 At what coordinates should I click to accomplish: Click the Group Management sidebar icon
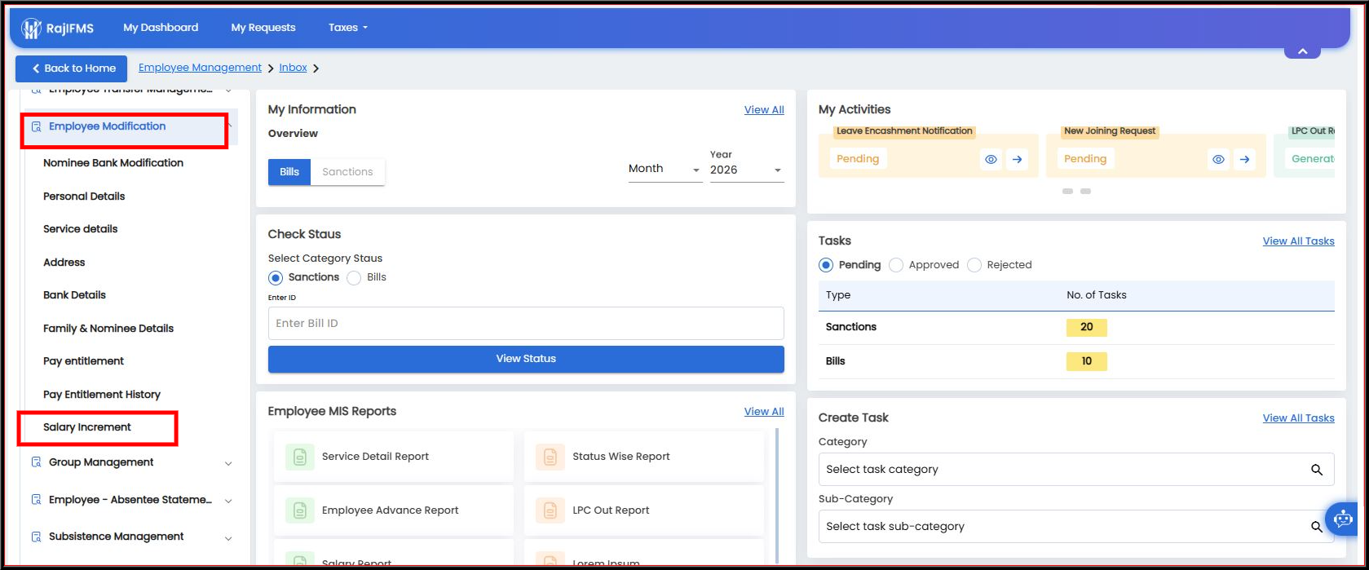pos(36,462)
